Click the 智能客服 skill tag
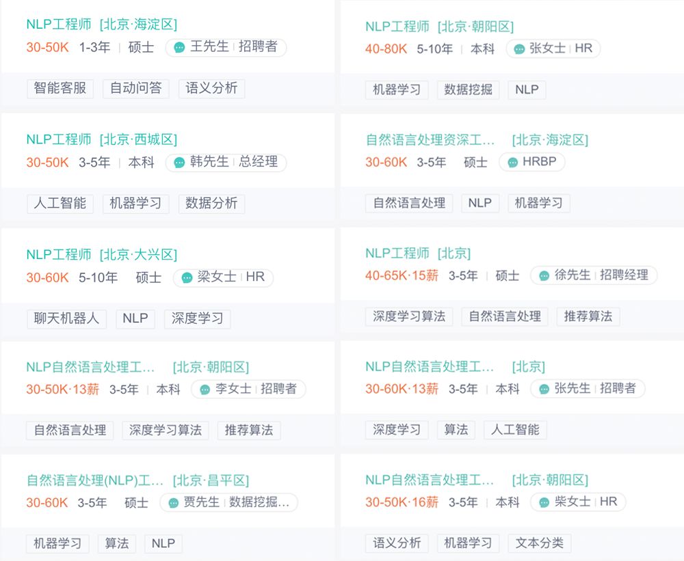Image resolution: width=684 pixels, height=561 pixels. pos(60,88)
